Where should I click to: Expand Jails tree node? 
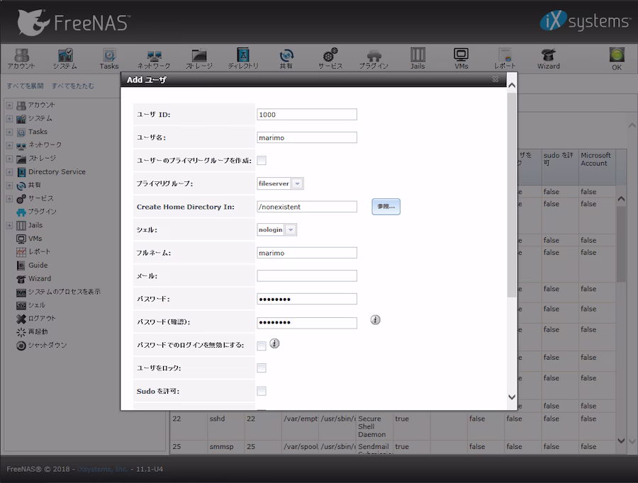click(x=9, y=225)
